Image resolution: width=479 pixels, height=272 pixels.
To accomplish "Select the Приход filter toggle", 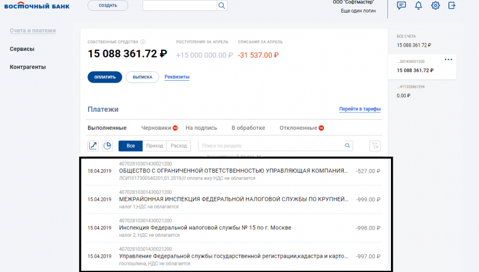I will 154,145.
